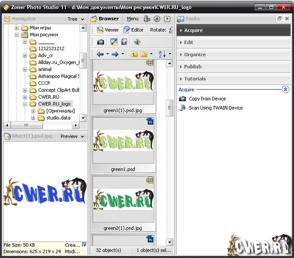Open favorites folder dropdown arrow
Viewport: 294px width, 258px height.
(151, 54)
